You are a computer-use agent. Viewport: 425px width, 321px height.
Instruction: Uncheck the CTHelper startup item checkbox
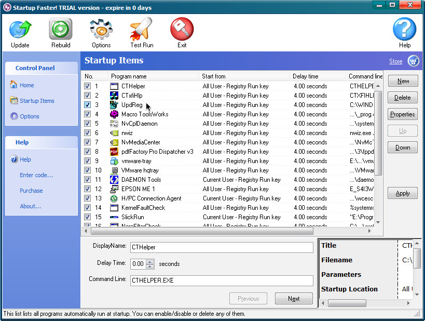point(87,86)
